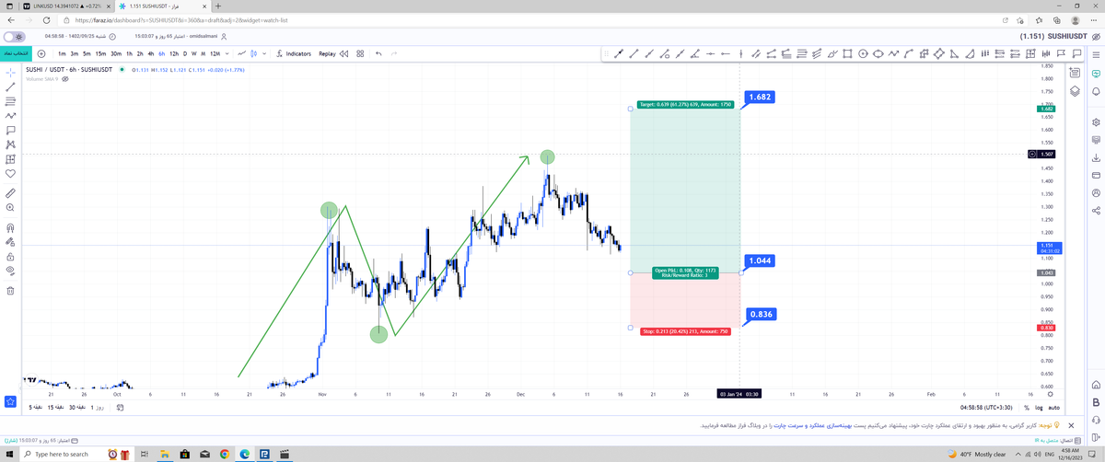Open the object tree layers icon
This screenshot has width=1105, height=462.
(1074, 90)
